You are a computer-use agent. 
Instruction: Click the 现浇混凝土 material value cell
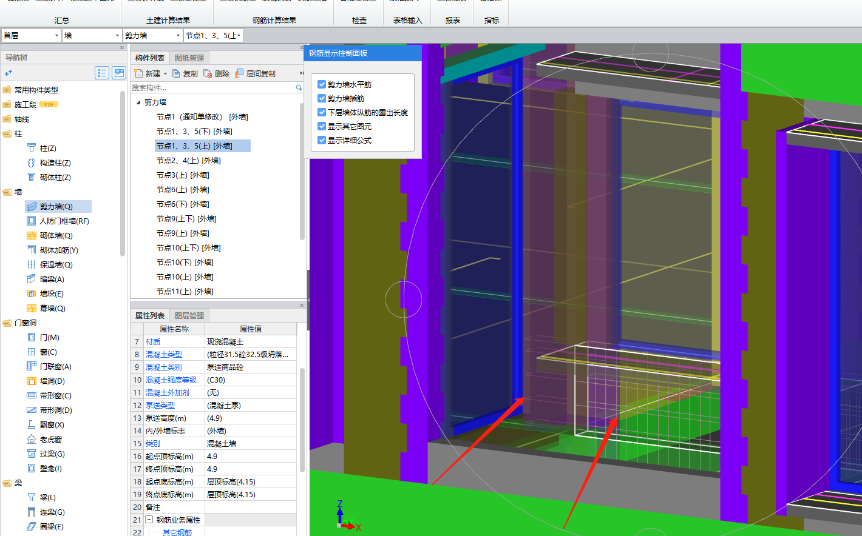(x=251, y=341)
